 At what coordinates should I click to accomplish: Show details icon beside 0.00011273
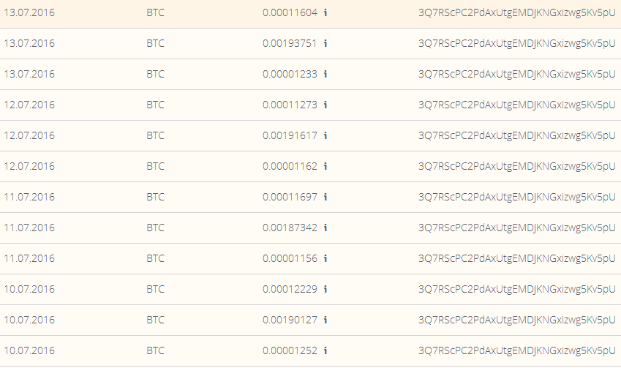(x=325, y=105)
